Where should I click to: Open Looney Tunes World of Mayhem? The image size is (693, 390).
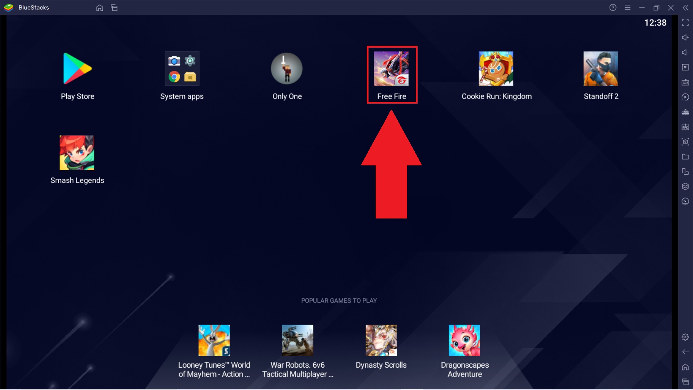(x=214, y=340)
